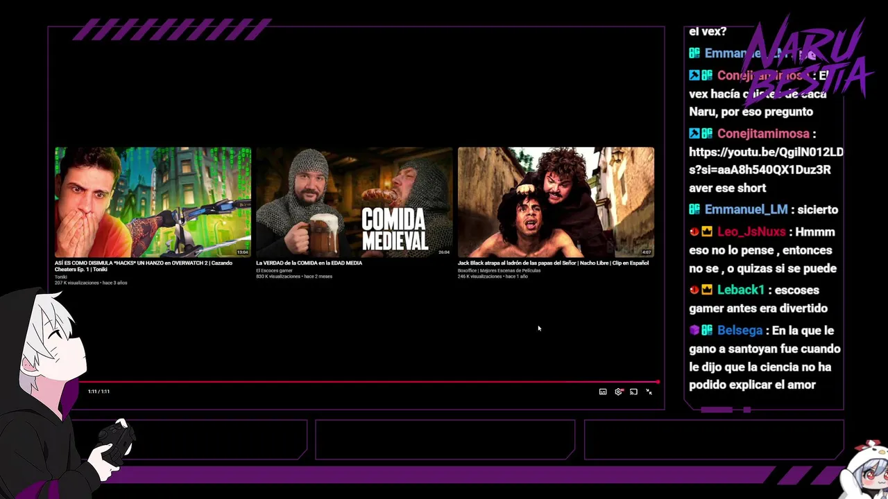Click the crown badge beside Leback1
The image size is (888, 499).
pyautogui.click(x=707, y=290)
